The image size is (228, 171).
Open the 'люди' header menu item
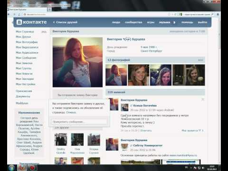click(116, 22)
